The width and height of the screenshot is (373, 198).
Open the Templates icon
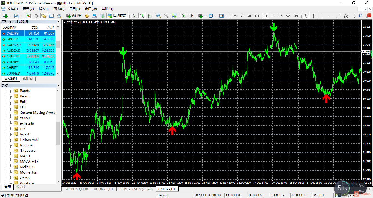[221, 16]
